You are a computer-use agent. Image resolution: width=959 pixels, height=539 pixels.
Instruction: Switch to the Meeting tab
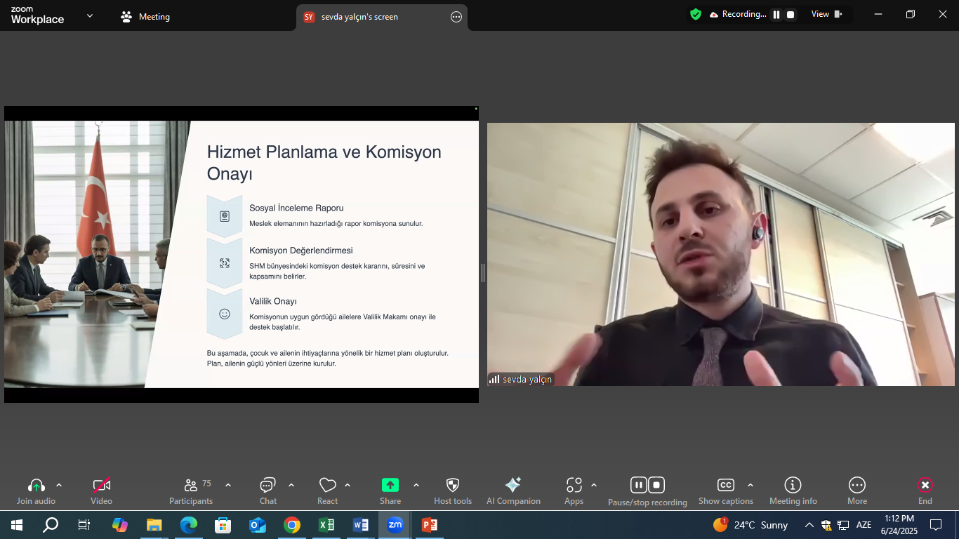[x=145, y=17]
